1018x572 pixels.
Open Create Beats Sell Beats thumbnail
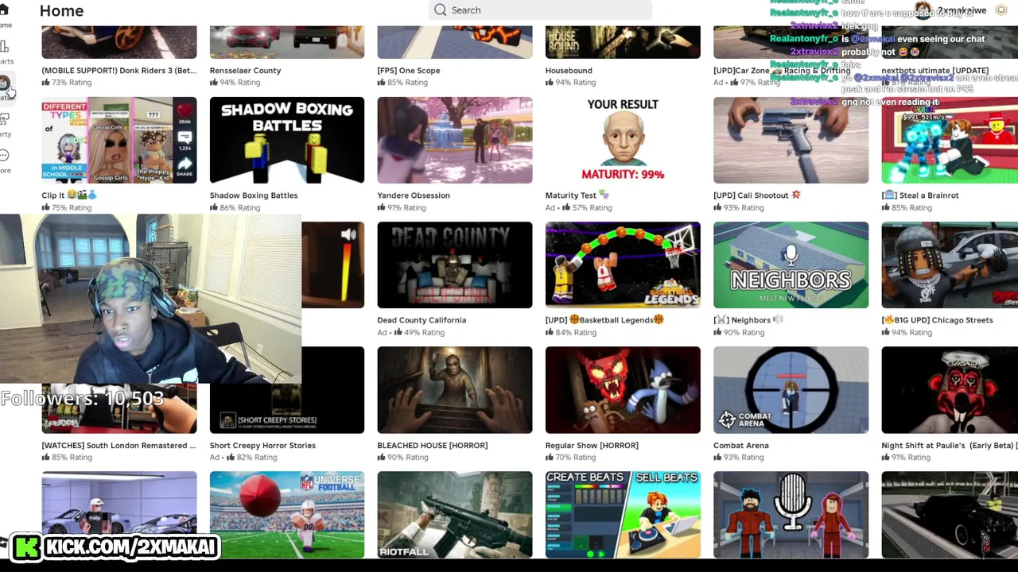[623, 514]
